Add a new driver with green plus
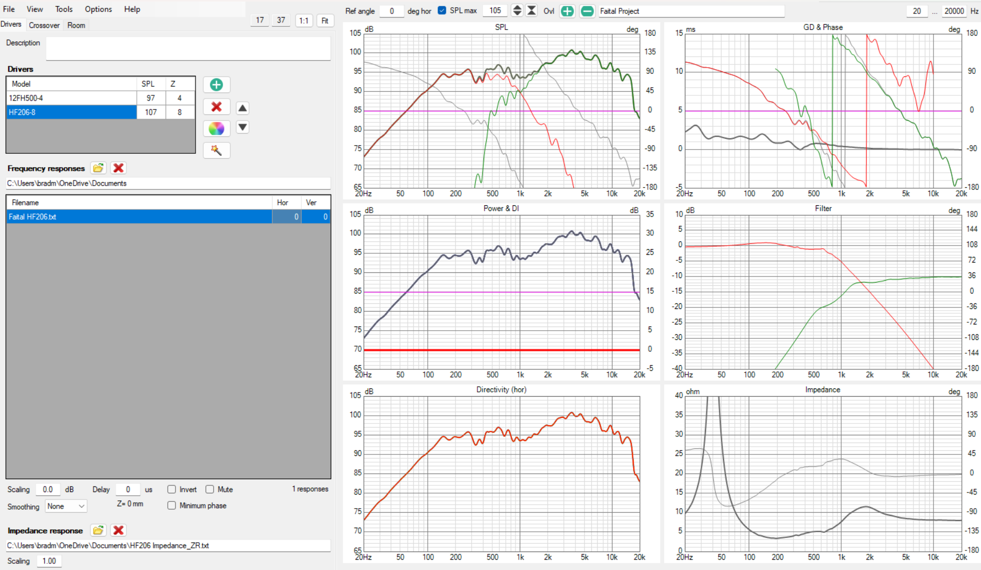The image size is (981, 570). 216,85
